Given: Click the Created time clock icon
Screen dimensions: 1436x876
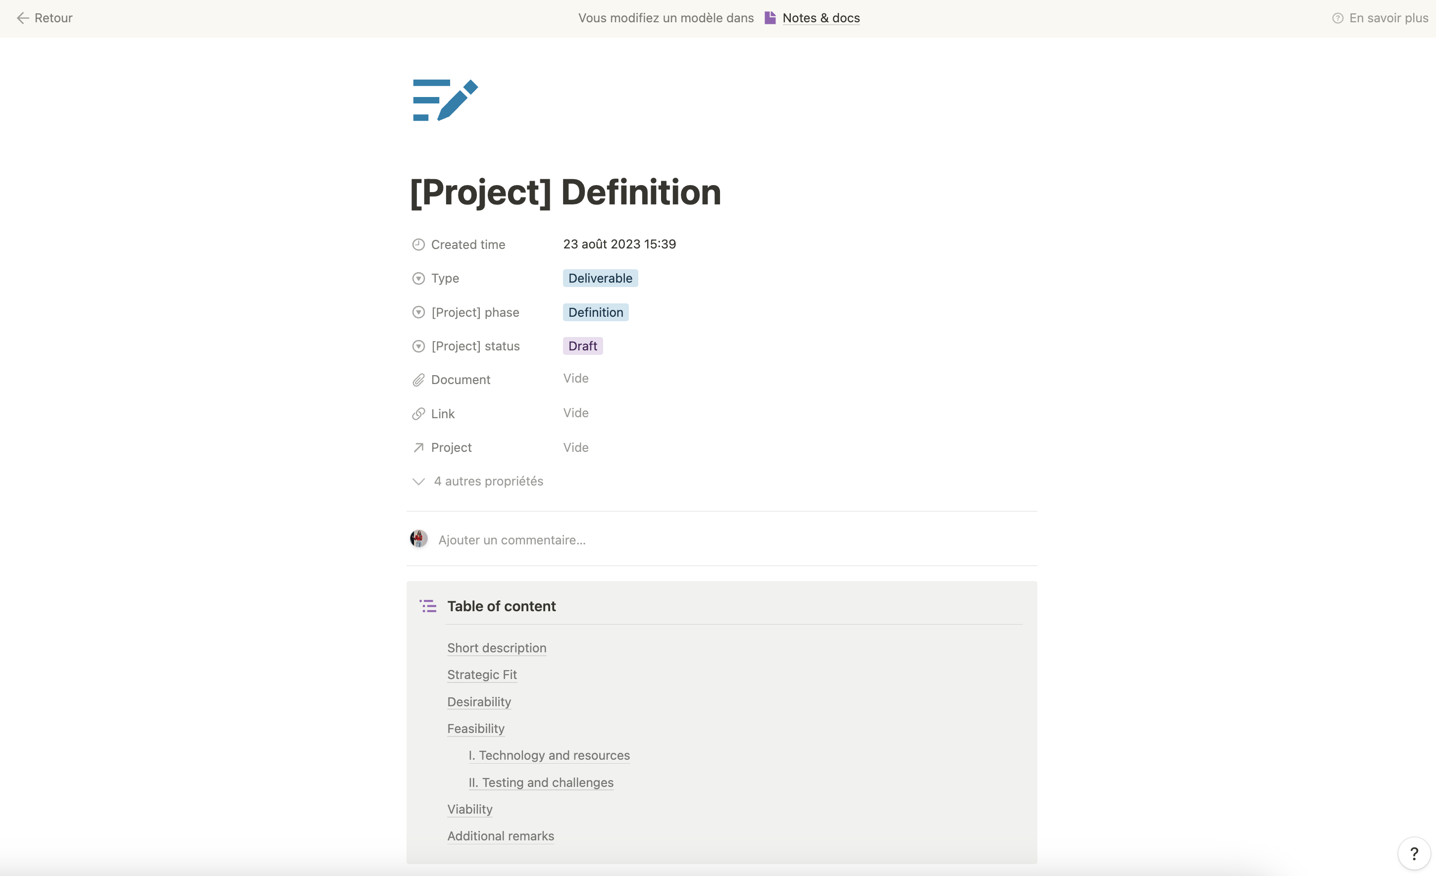Looking at the screenshot, I should click(x=418, y=244).
